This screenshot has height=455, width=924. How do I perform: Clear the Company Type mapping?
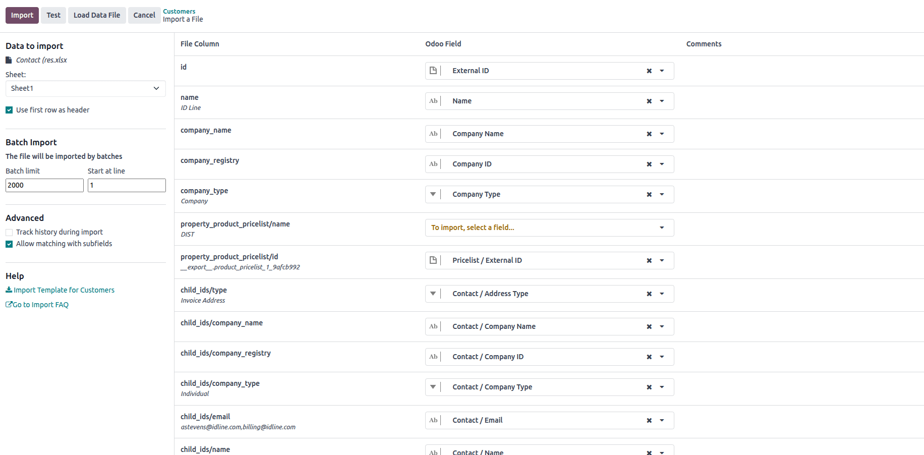click(649, 195)
